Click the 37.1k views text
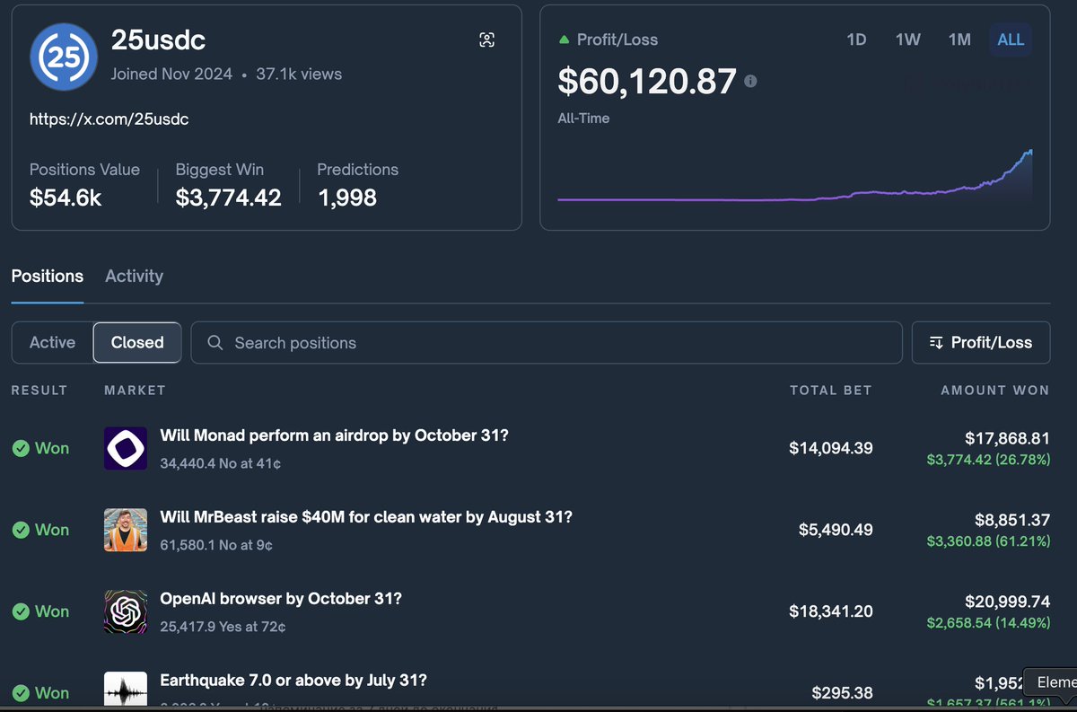 click(299, 75)
